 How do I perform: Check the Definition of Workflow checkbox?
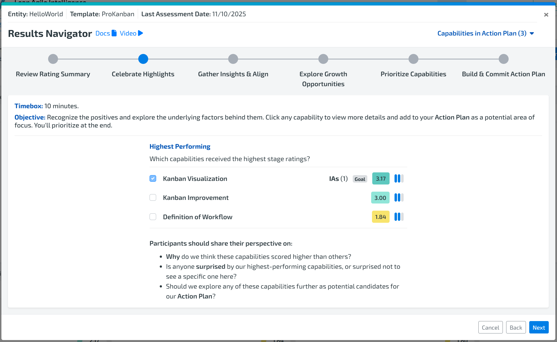[153, 217]
